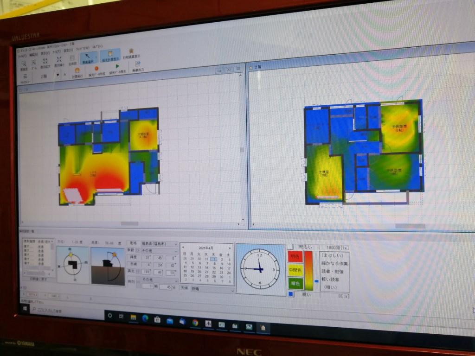The width and height of the screenshot is (475, 356).
Task: Open the floor selector dropdown arrow next to 2階
Action: 58,75
